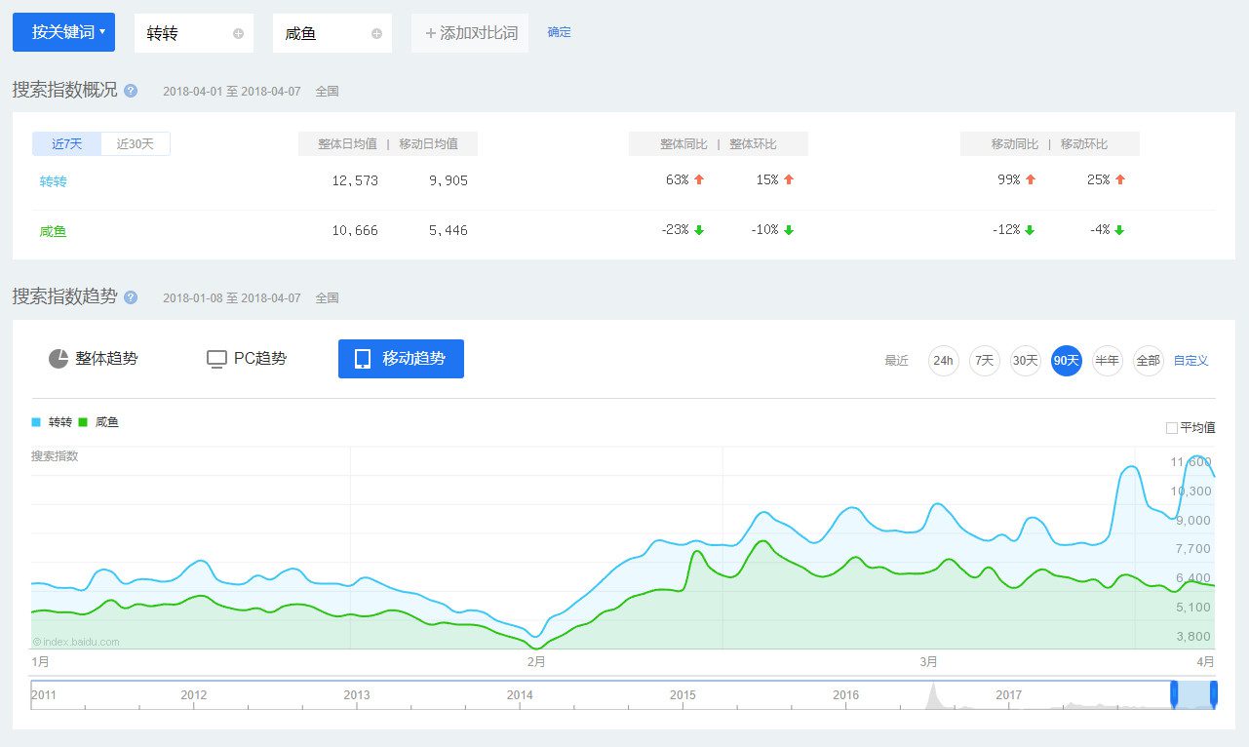Select the 近30天 tab
The image size is (1249, 747).
(136, 143)
